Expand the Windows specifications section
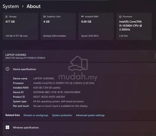Screen dimensions: 156x136 coord(79,127)
